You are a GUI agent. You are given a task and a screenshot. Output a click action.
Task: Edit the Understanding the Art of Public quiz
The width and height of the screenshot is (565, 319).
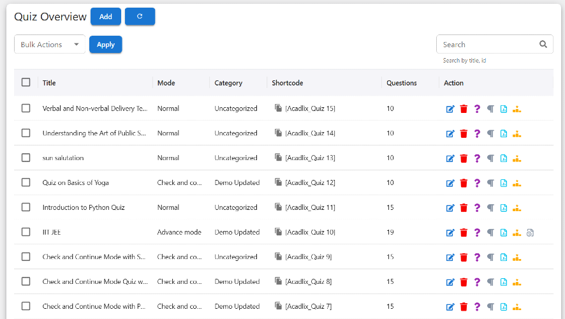tap(450, 134)
